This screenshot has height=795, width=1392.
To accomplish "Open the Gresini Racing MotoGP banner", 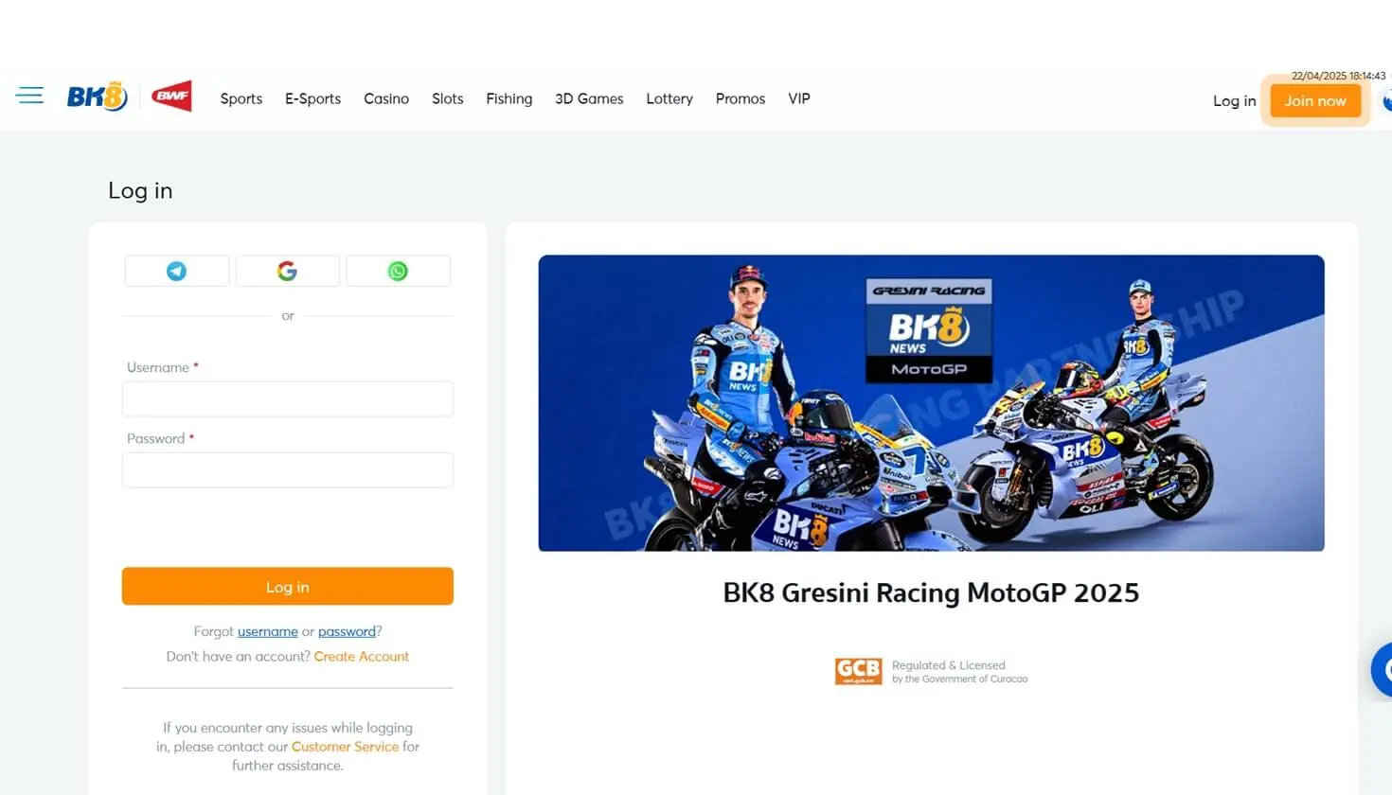I will (x=931, y=403).
